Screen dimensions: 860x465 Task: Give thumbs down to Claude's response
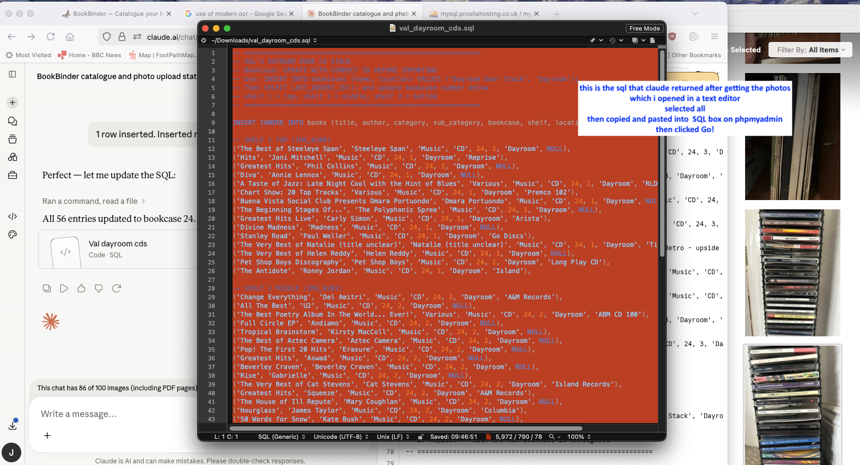click(99, 288)
